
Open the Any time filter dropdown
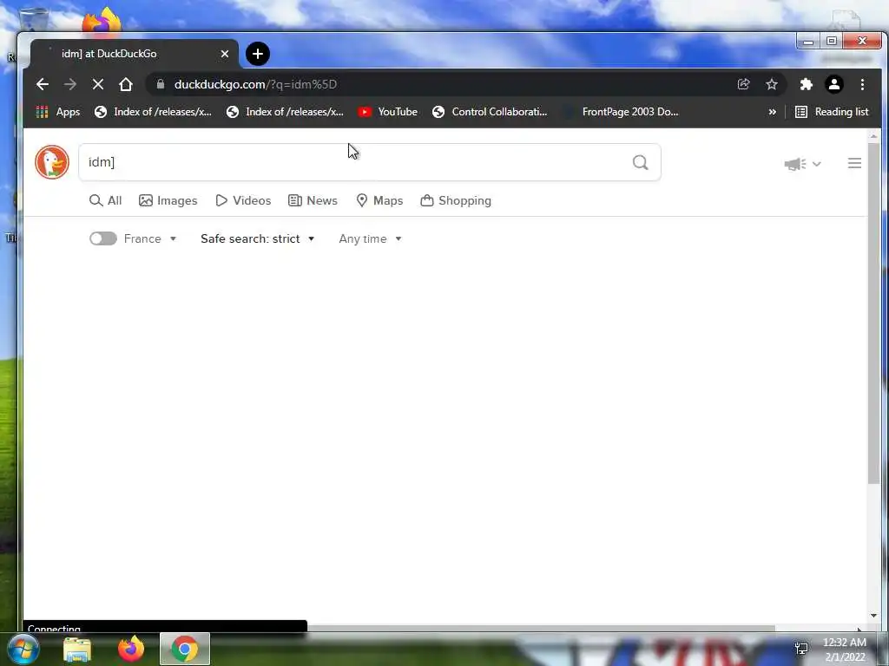pos(370,239)
